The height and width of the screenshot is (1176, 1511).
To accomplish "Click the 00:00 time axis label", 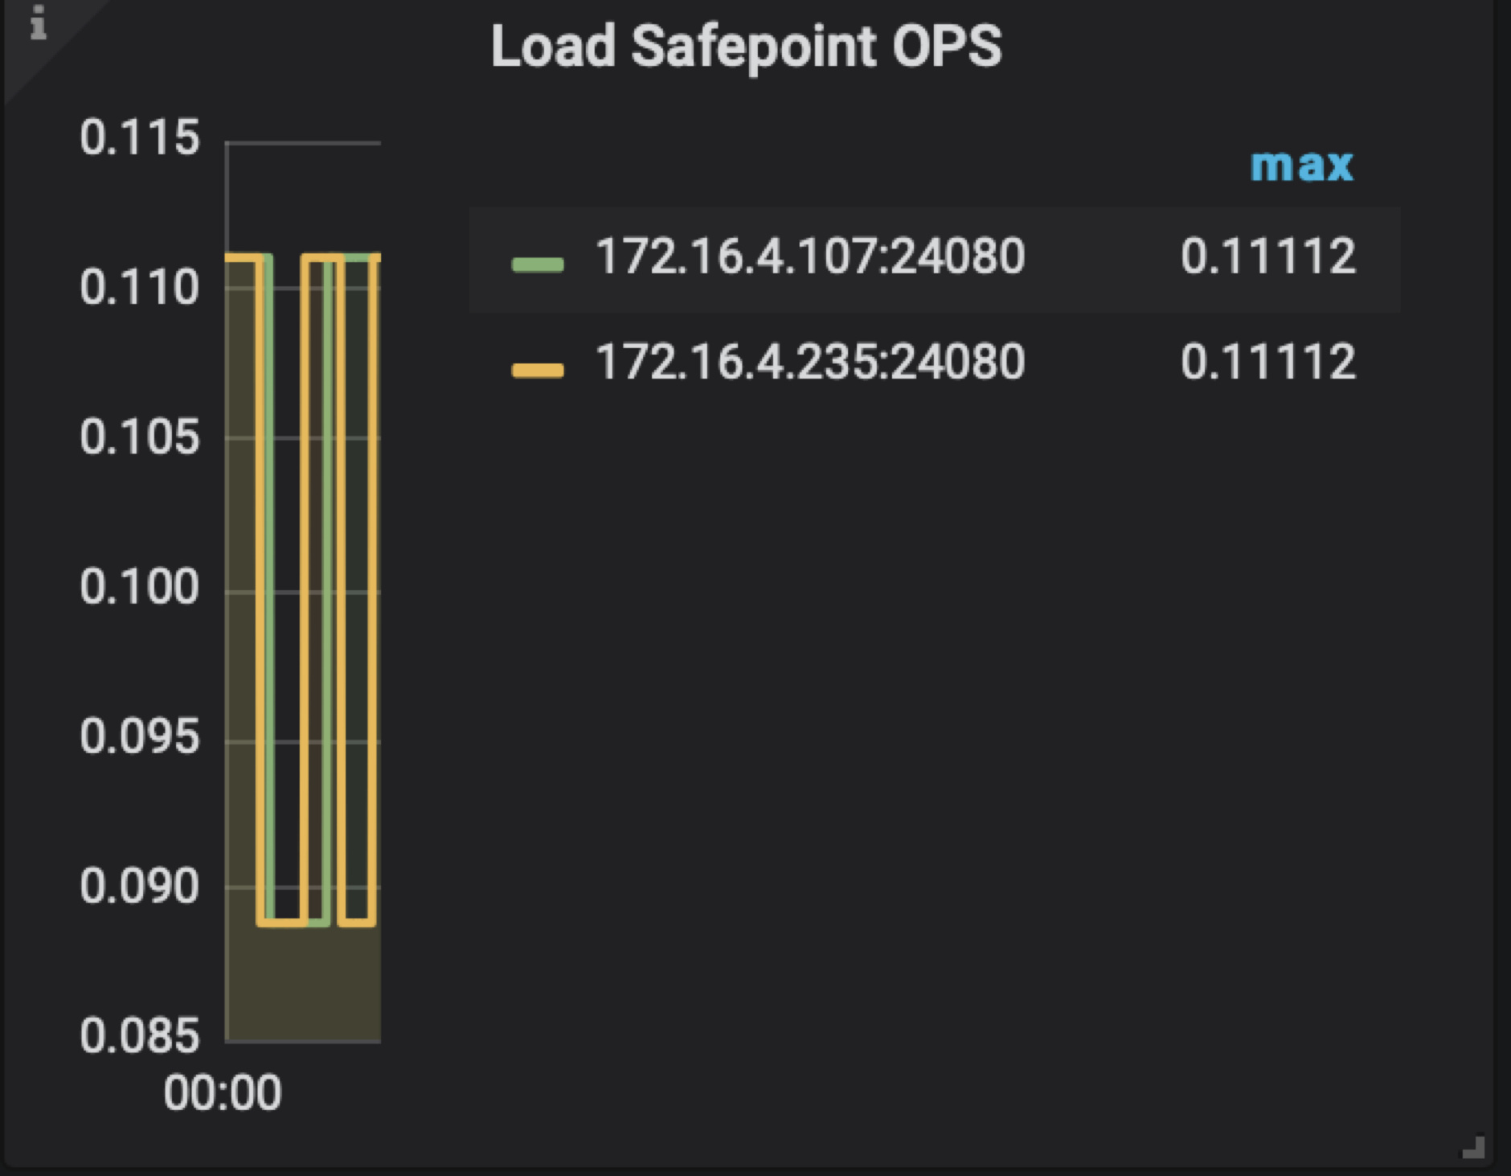I will point(222,1092).
